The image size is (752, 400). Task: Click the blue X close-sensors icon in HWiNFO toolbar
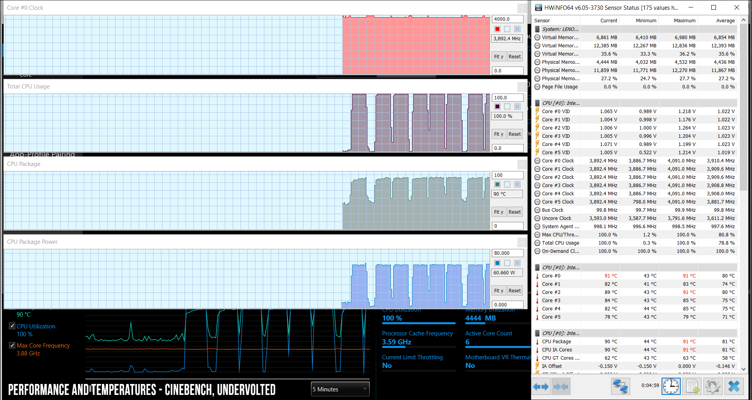pyautogui.click(x=734, y=387)
